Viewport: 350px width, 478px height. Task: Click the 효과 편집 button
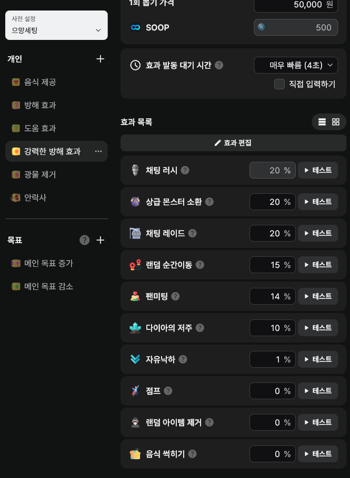(x=233, y=143)
